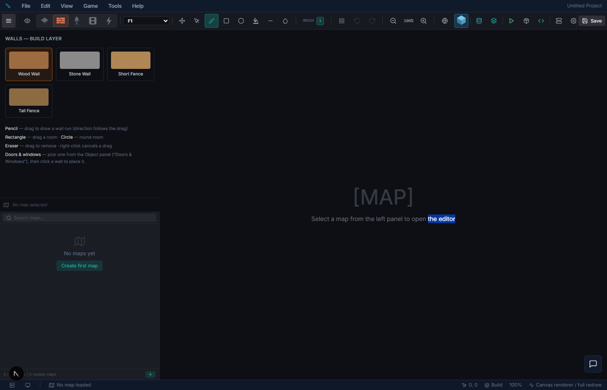Click the status bar monitor icon

(28, 385)
